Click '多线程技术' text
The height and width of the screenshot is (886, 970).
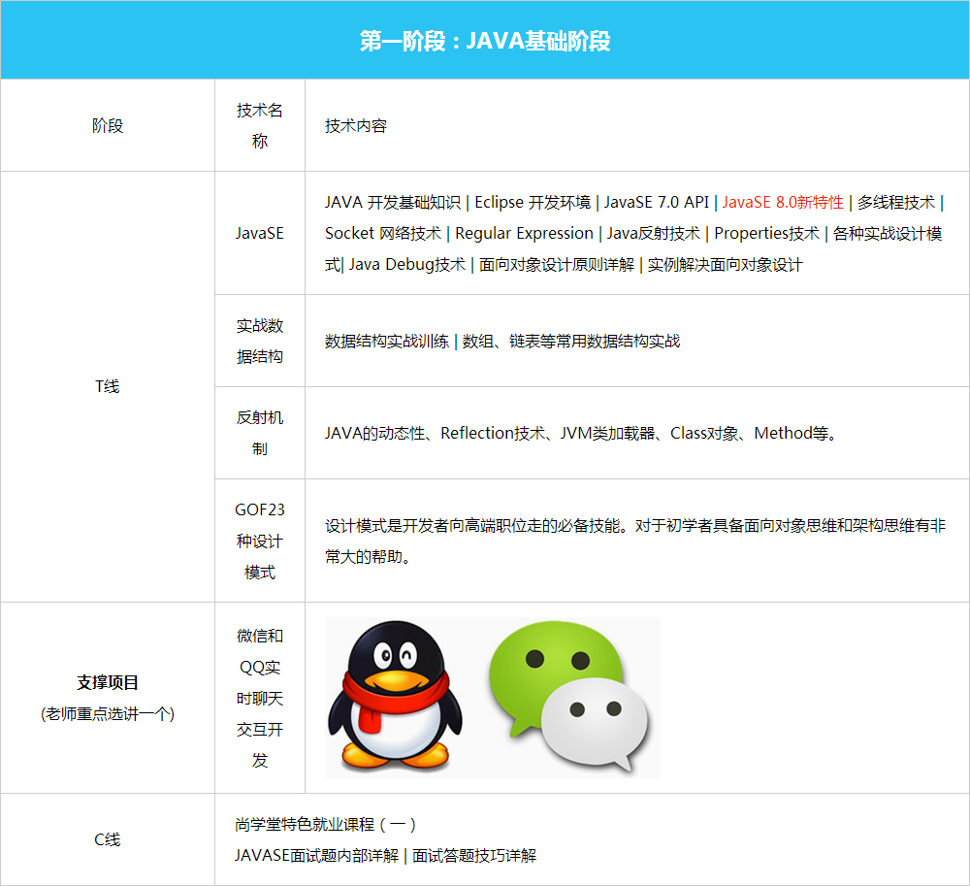895,202
